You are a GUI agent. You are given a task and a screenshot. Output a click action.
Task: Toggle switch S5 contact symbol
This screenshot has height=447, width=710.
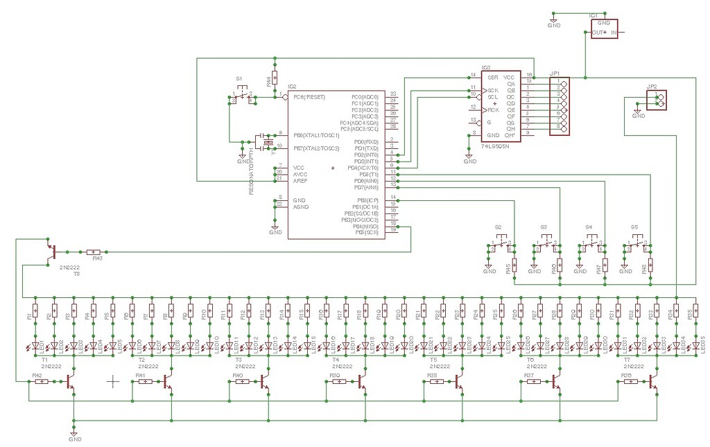point(637,244)
